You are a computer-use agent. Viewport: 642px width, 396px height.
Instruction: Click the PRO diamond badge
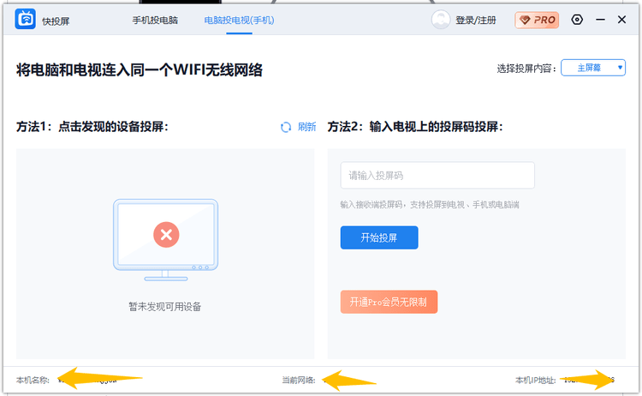point(537,20)
